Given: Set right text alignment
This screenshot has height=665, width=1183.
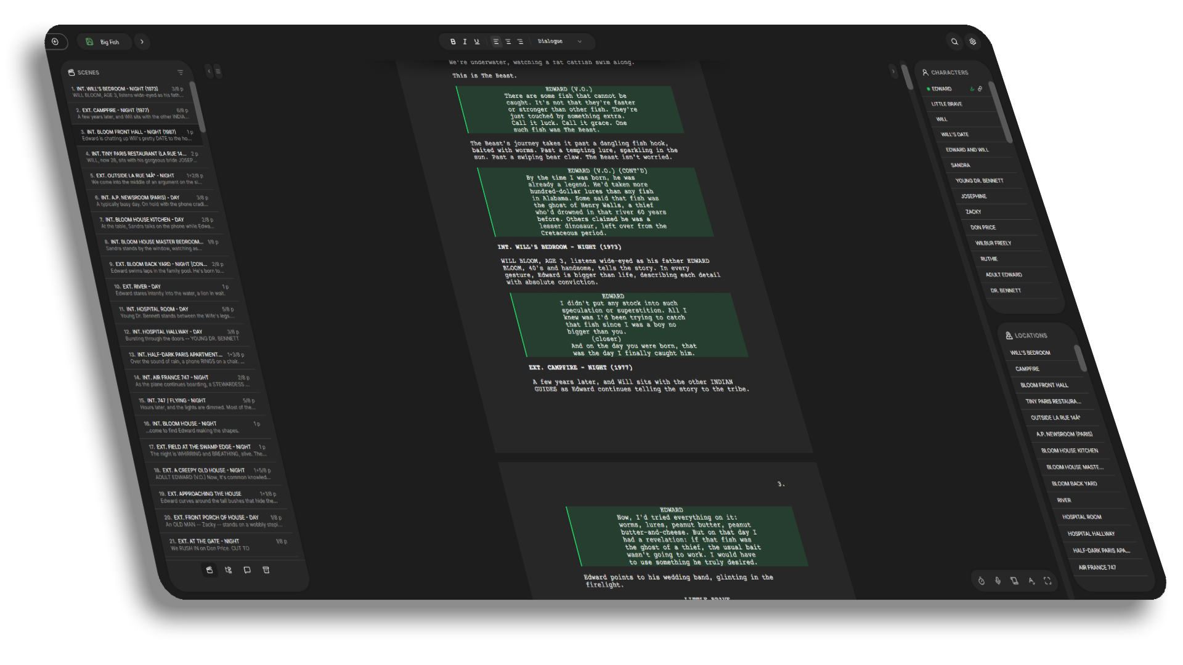Looking at the screenshot, I should point(520,42).
